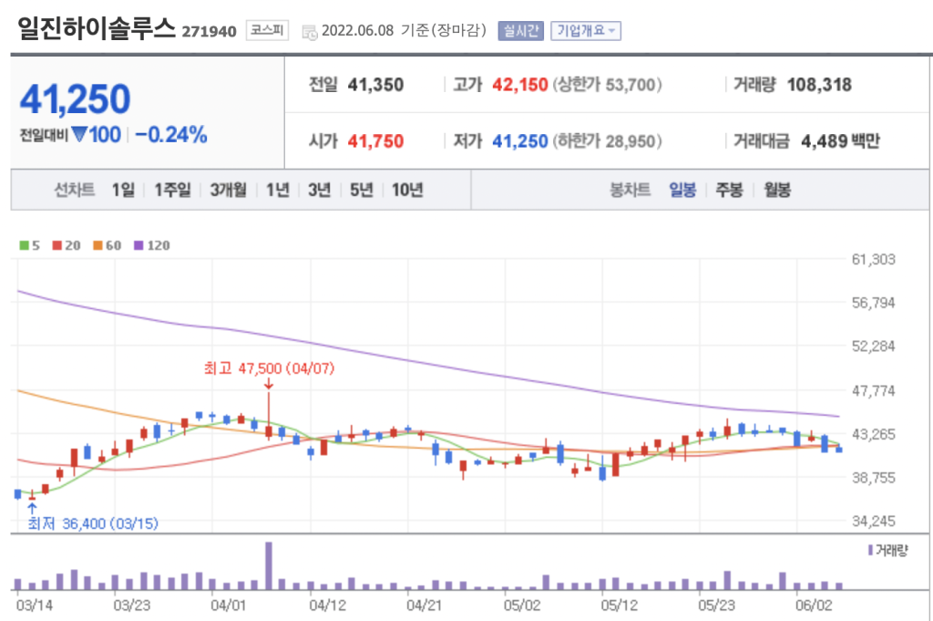
Task: Toggle the purple 120-day moving average legend
Action: coord(151,245)
